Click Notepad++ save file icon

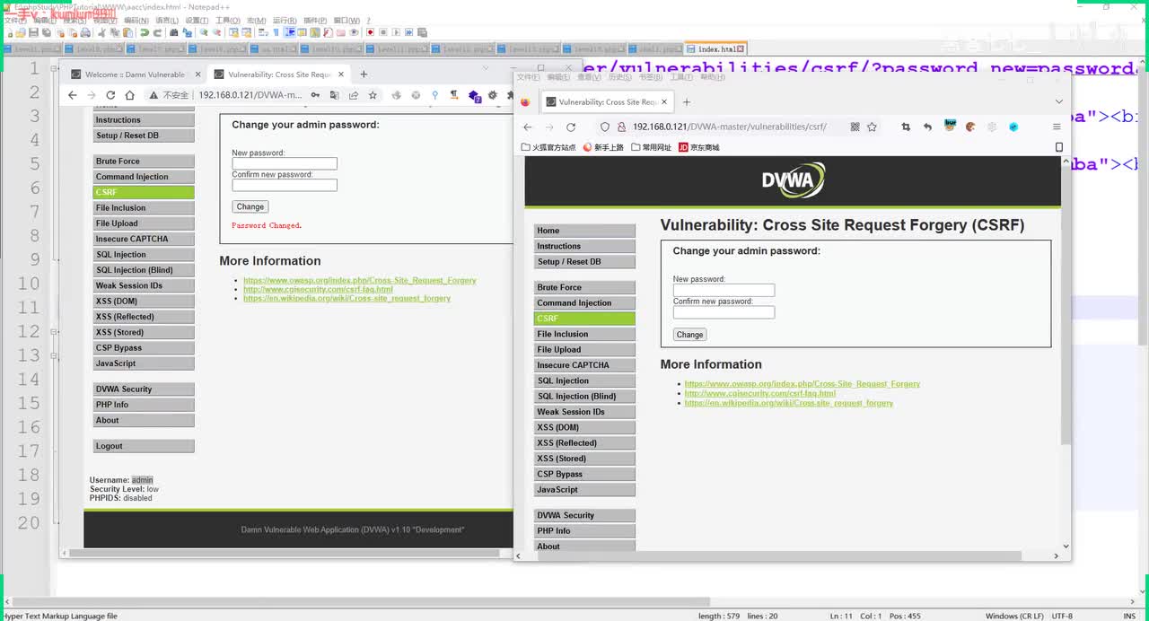(x=34, y=32)
